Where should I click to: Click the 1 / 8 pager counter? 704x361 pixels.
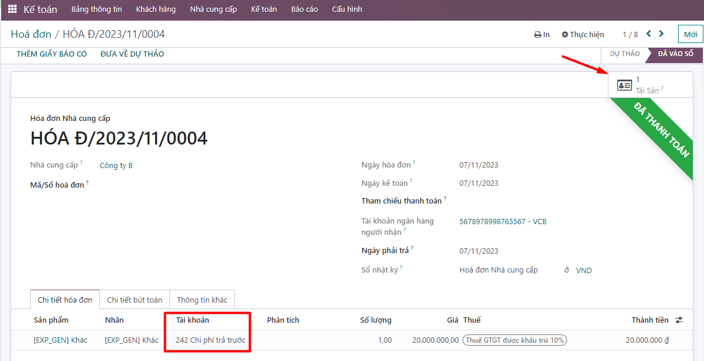(x=630, y=35)
